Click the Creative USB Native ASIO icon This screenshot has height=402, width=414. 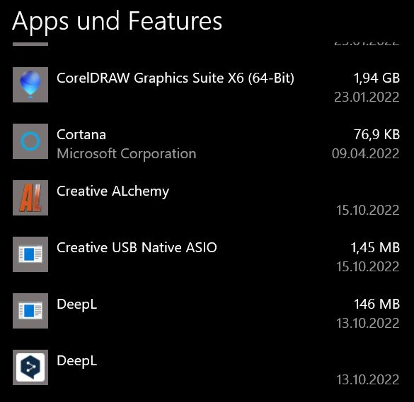click(x=30, y=254)
